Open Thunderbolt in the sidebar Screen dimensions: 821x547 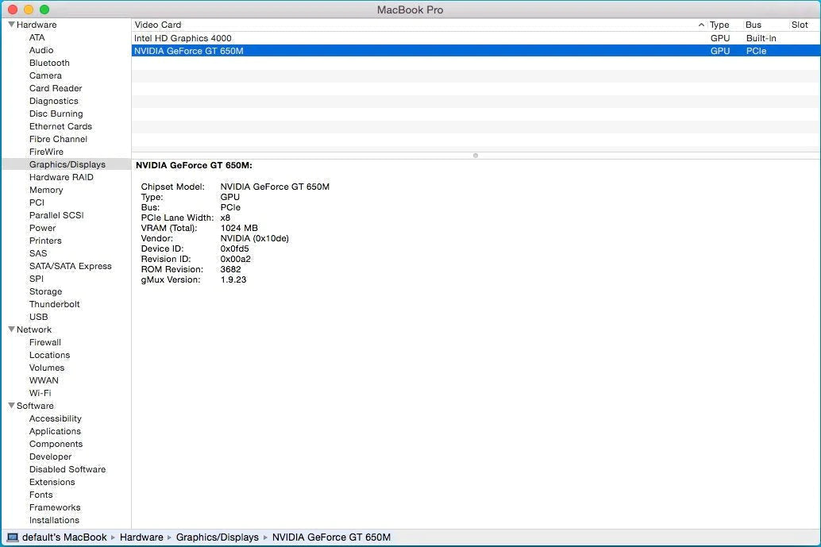[x=54, y=304]
